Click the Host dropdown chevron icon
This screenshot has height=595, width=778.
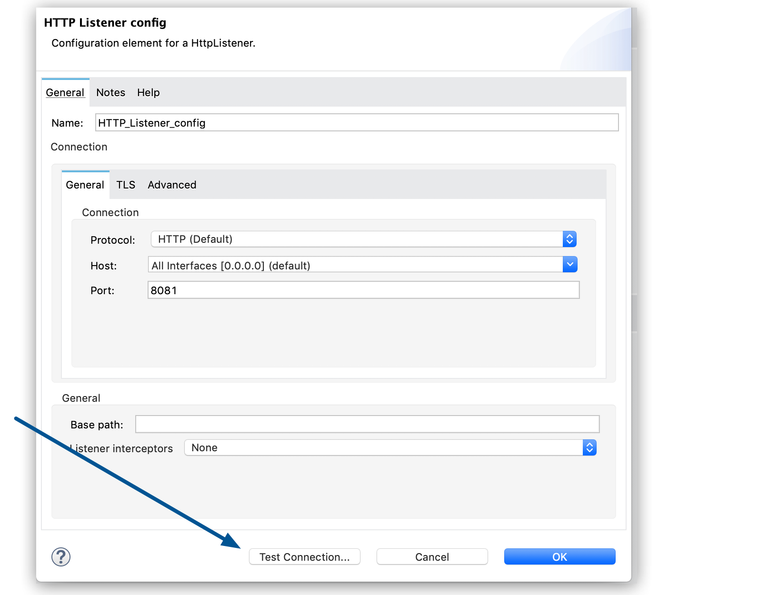pos(569,264)
